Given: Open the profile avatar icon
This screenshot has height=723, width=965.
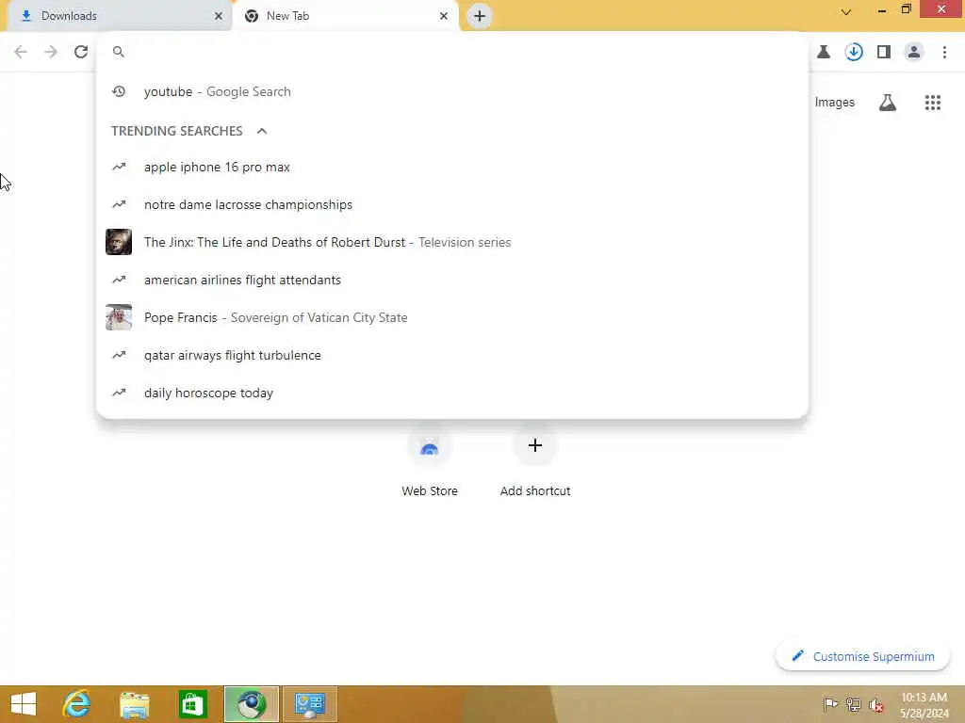Looking at the screenshot, I should pos(914,53).
